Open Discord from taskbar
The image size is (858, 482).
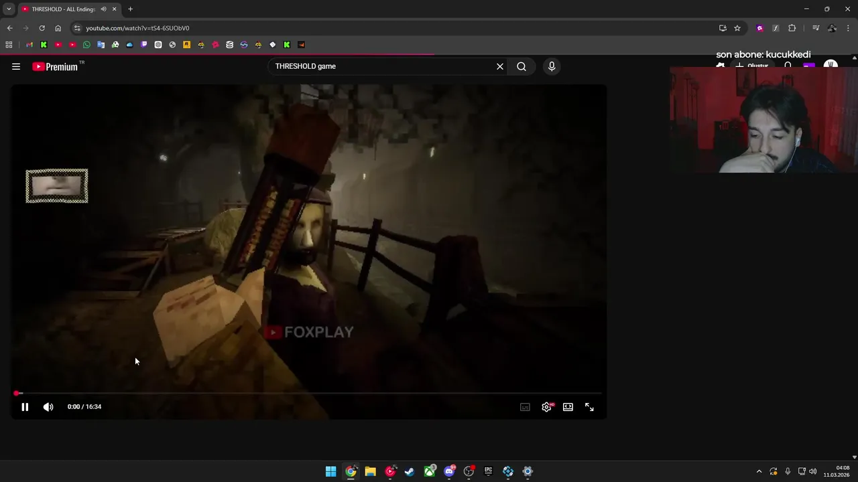pyautogui.click(x=449, y=471)
